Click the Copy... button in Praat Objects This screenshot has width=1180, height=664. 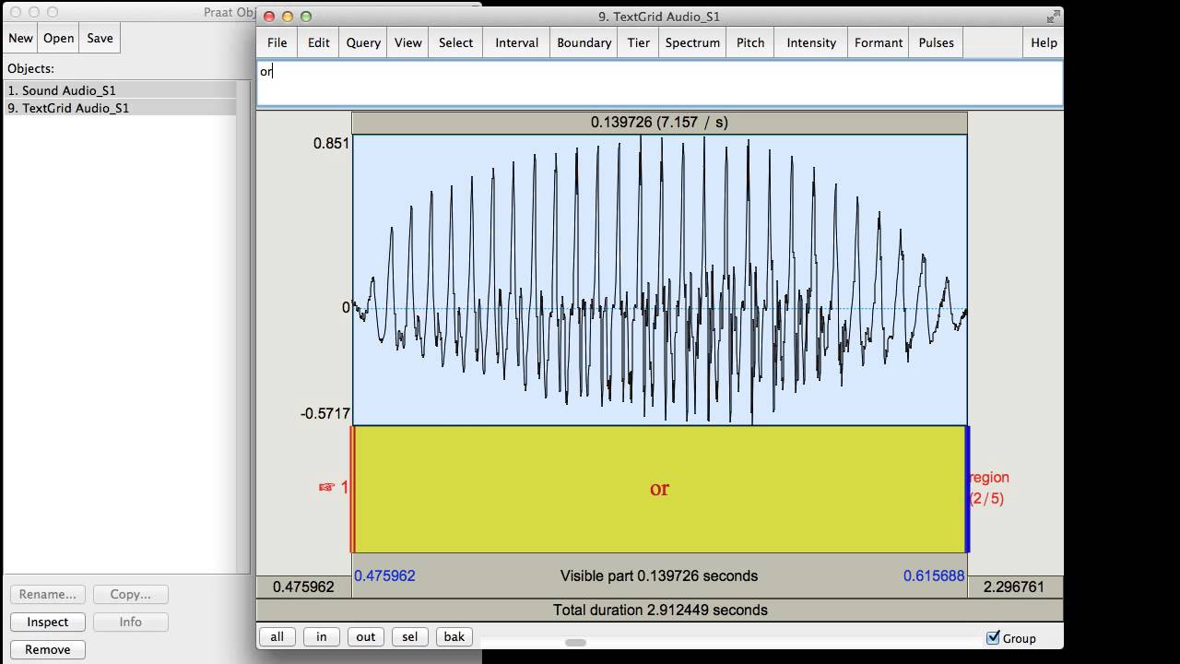130,594
